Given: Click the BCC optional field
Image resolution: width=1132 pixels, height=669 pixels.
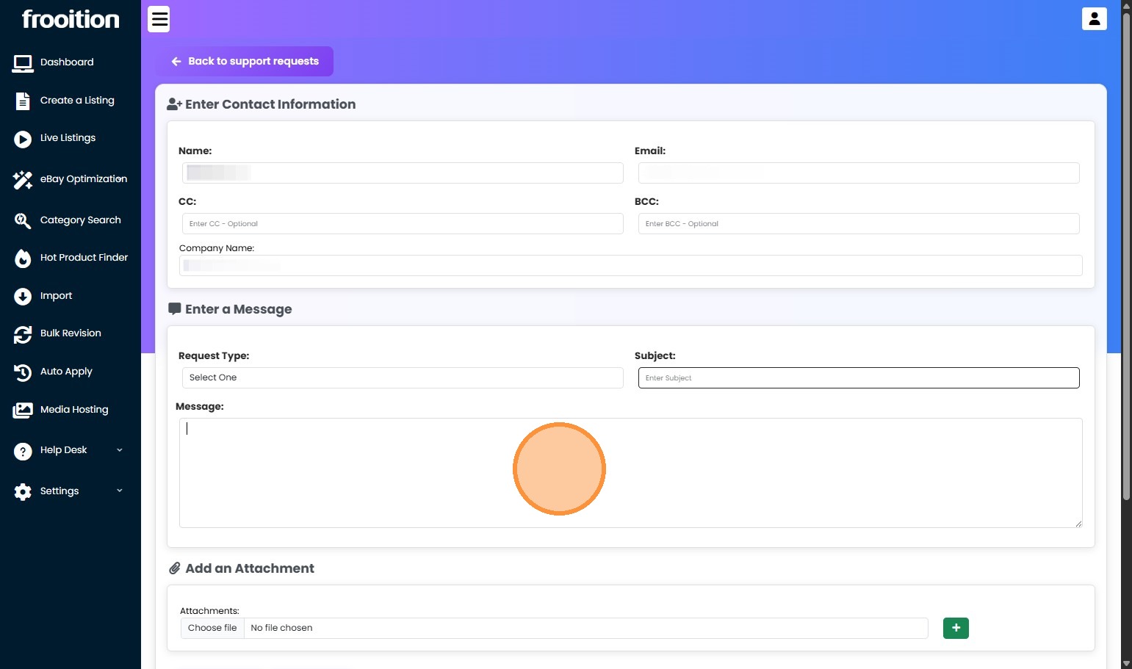Looking at the screenshot, I should (859, 223).
